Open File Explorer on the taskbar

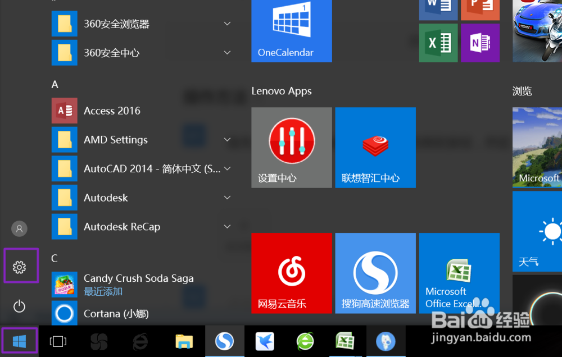(x=184, y=341)
